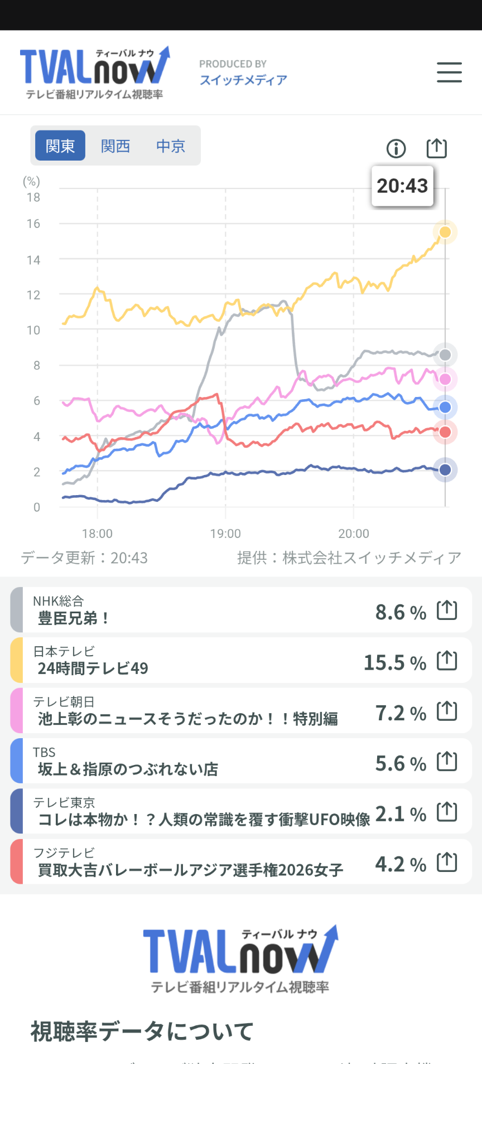Switch to the 中京 region tab
Screen dimensions: 482x1124
pos(170,146)
